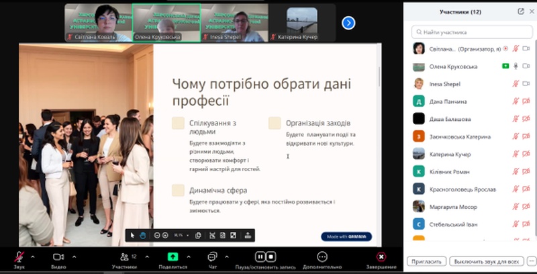Click zoom out minus in PDF toolbar
537x274 pixels.
pyautogui.click(x=157, y=235)
